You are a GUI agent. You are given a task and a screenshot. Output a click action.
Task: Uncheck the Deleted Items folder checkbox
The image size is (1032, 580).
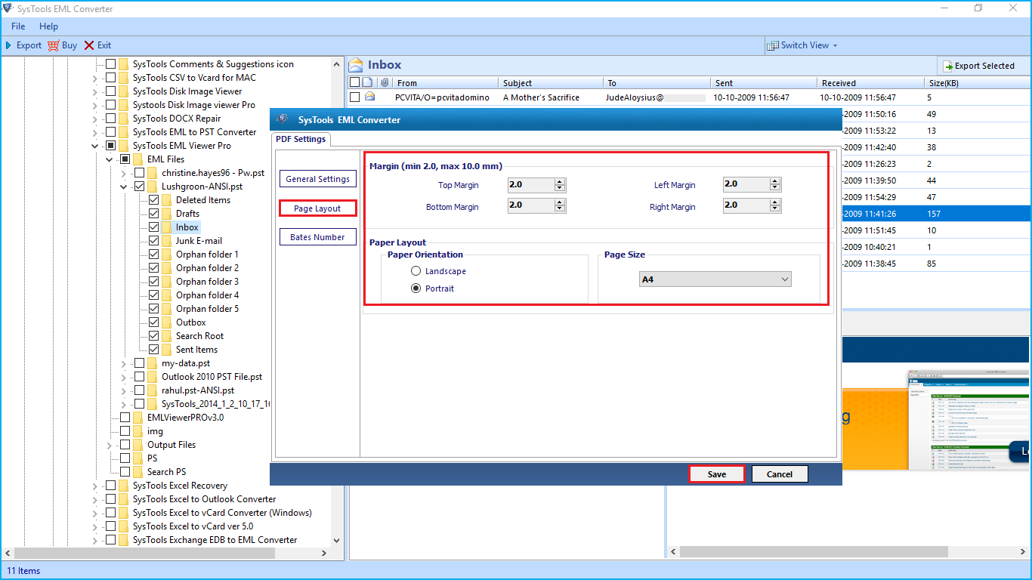pyautogui.click(x=154, y=199)
